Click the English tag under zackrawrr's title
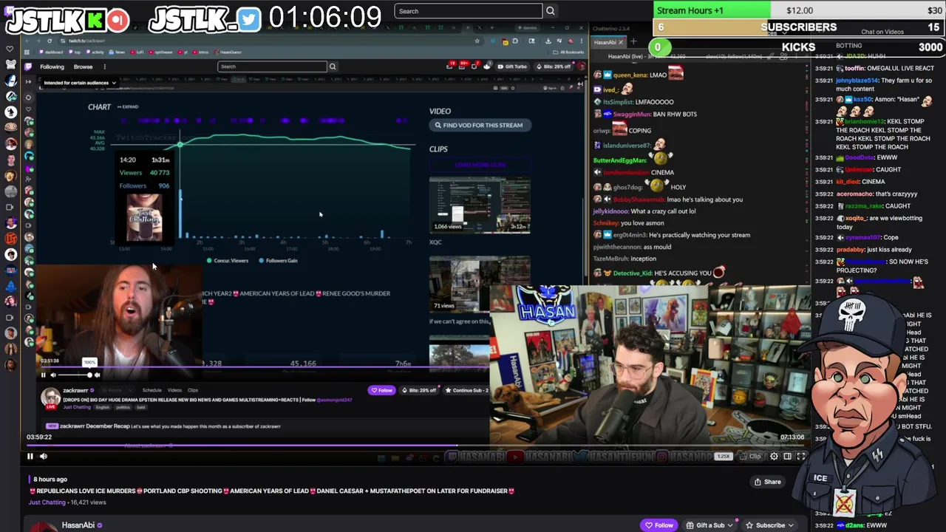The width and height of the screenshot is (946, 532). click(102, 407)
